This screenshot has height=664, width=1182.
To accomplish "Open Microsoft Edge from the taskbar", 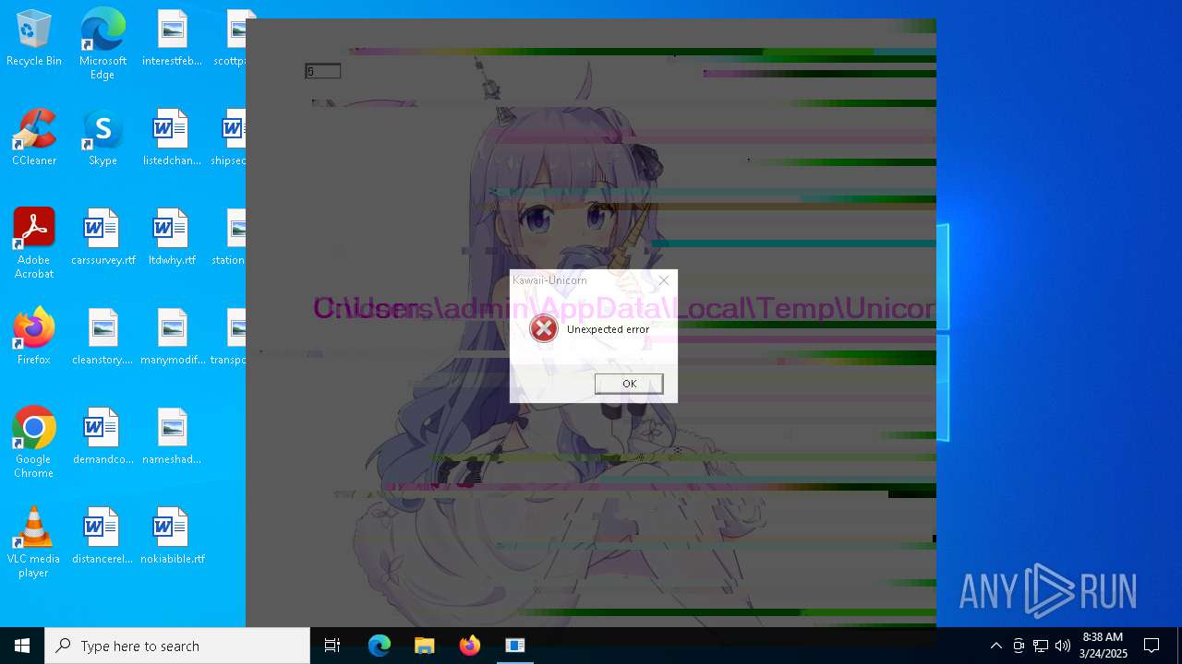I will (x=380, y=646).
